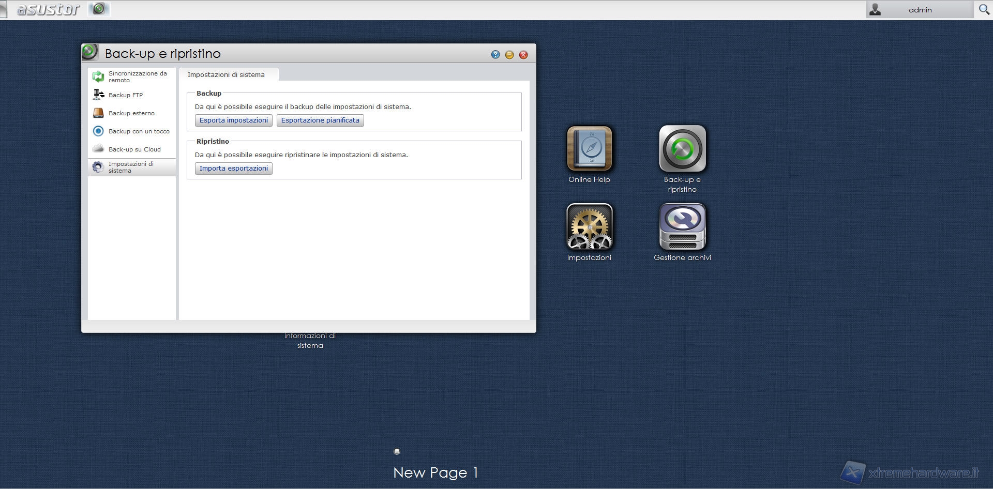
Task: Click the Esportazione pianificata button
Action: pyautogui.click(x=320, y=120)
